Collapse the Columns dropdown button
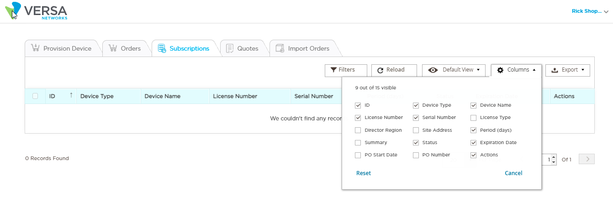Screen dimensions: 613x197 (516, 70)
